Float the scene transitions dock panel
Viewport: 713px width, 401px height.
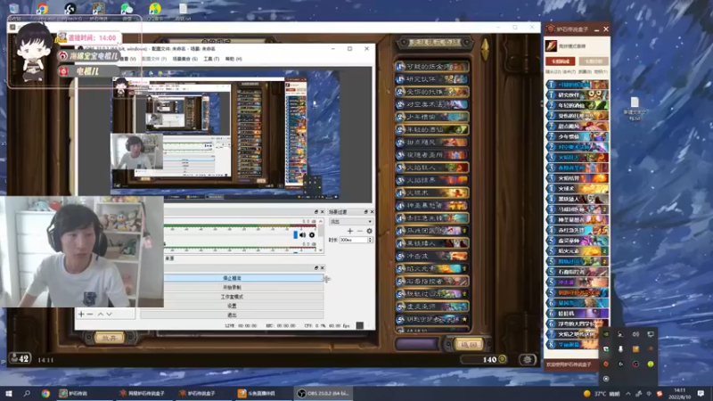tap(365, 212)
